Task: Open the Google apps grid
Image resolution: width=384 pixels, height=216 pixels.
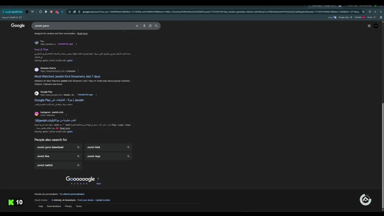Action: tap(369, 26)
